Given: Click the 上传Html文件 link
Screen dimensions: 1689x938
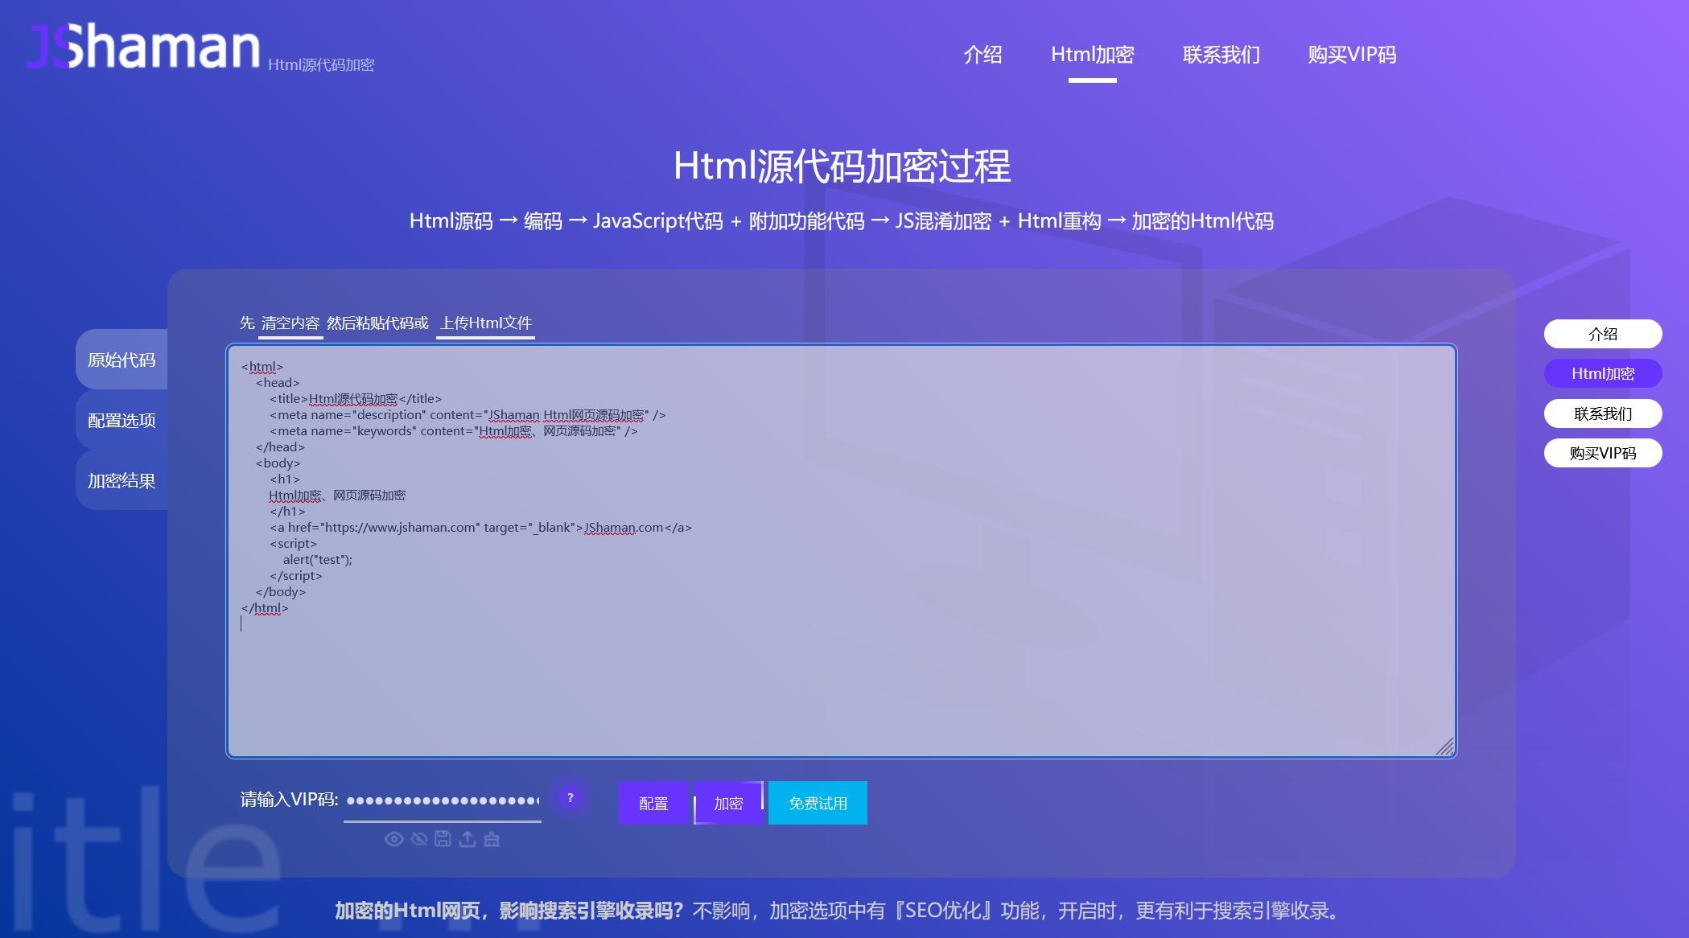Looking at the screenshot, I should tap(486, 323).
